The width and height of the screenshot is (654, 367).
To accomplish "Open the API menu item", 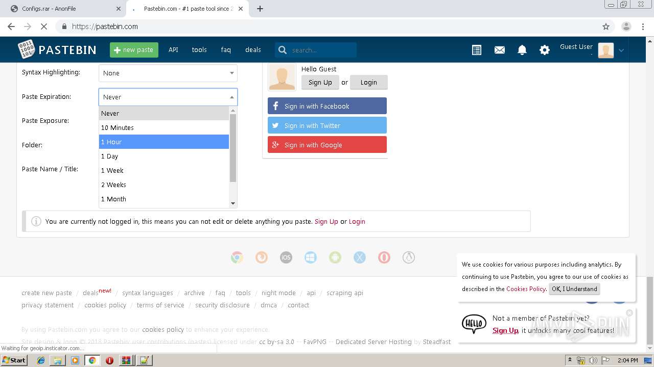I will pos(173,49).
